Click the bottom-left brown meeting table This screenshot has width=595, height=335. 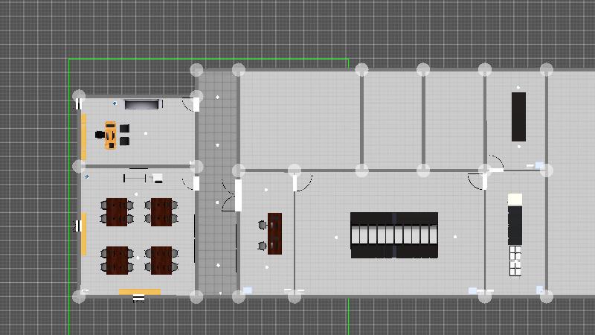(x=117, y=261)
